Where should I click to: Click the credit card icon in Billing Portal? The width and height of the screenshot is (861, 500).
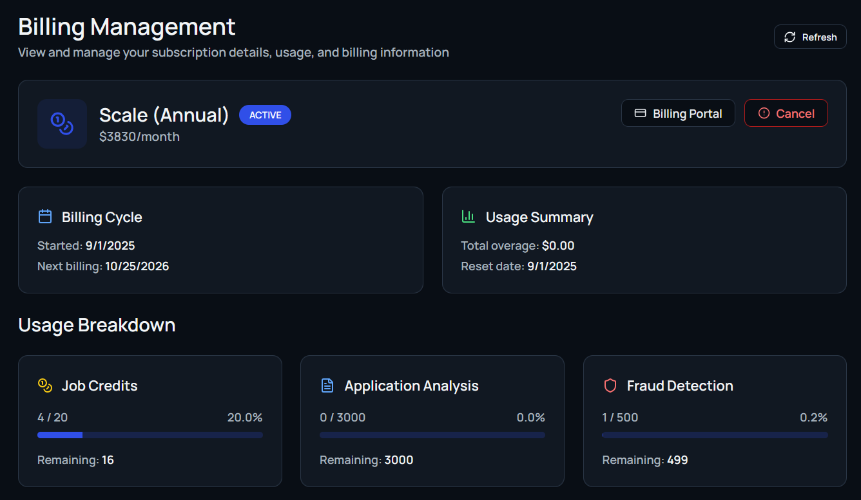(x=640, y=113)
